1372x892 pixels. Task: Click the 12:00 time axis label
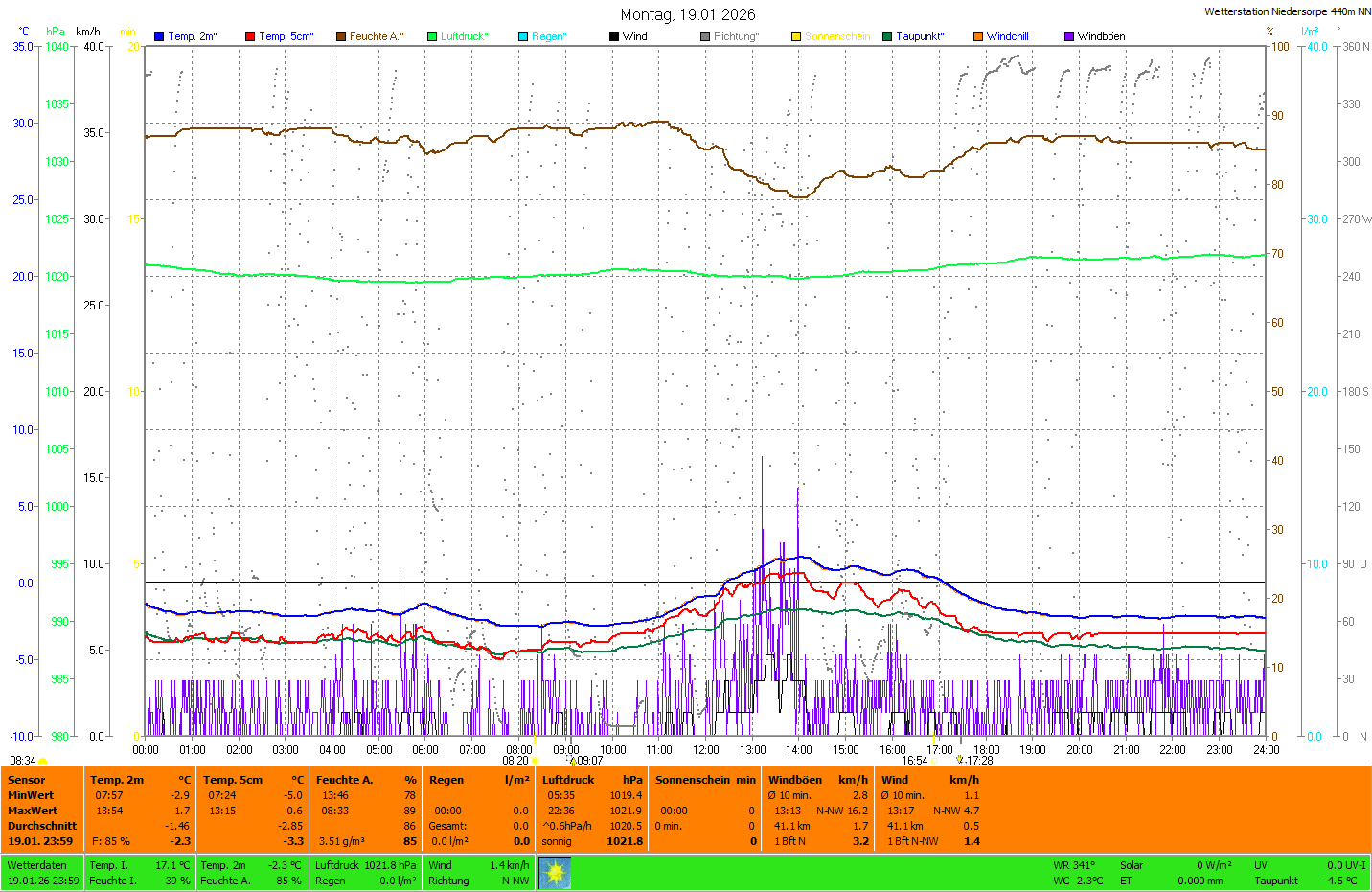(706, 750)
